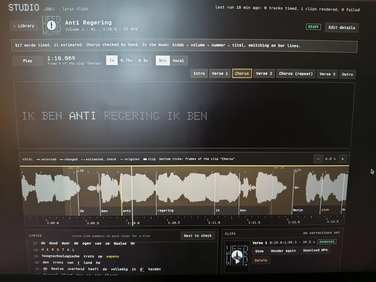Click the Anti Regering album art thumbnail

click(51, 25)
